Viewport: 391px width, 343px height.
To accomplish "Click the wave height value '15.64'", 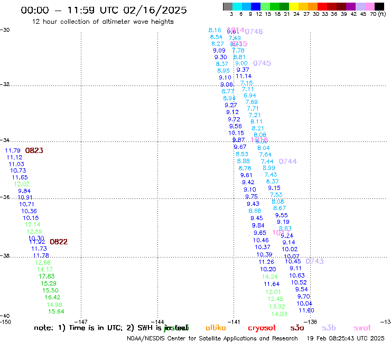I will [56, 311].
